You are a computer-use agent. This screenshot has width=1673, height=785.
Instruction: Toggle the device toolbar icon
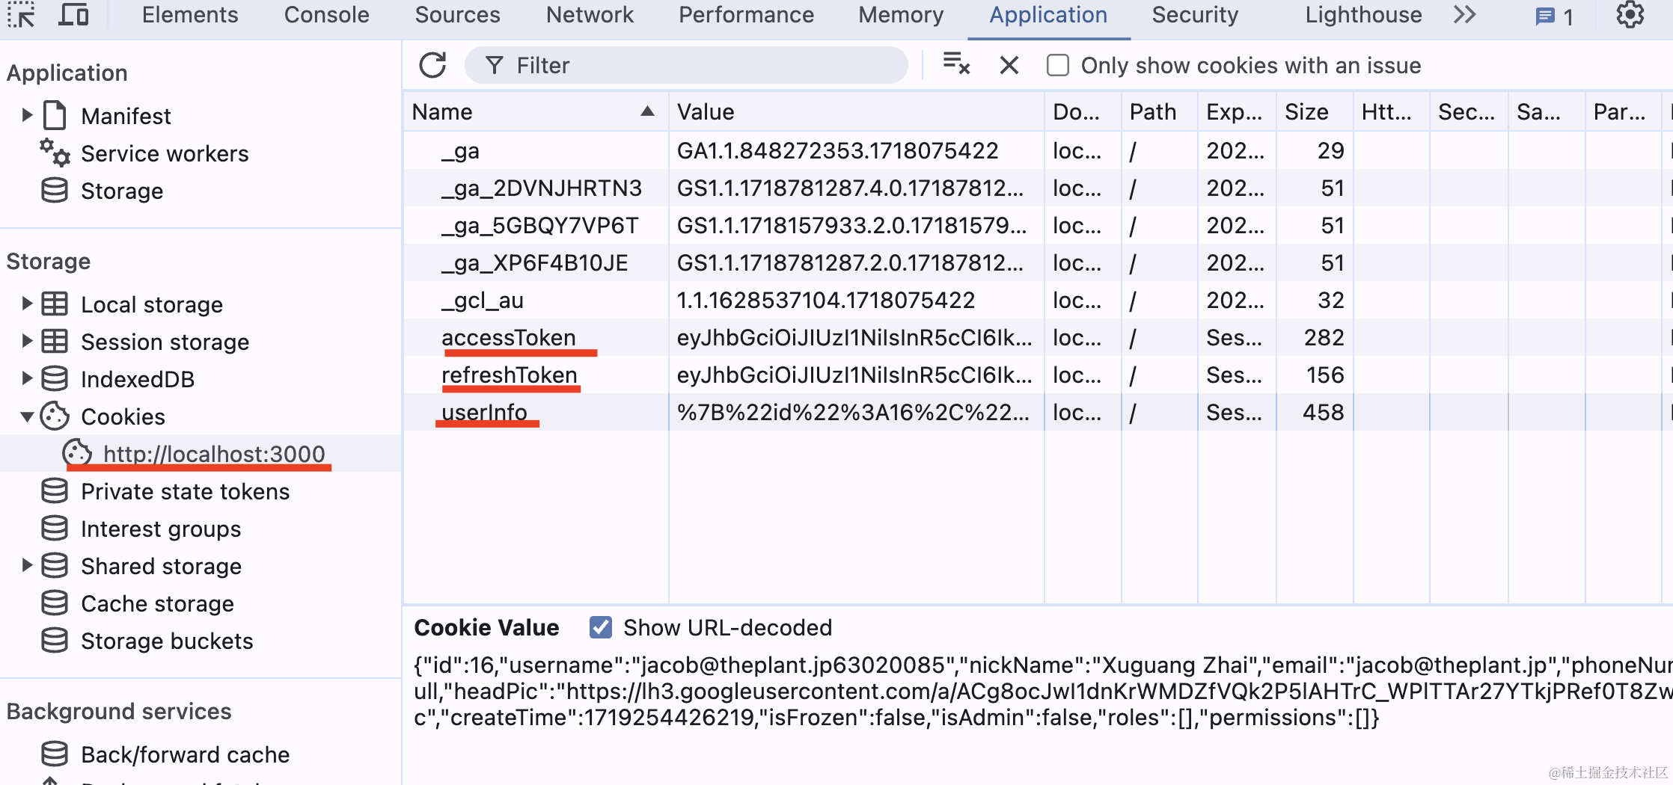(x=73, y=15)
